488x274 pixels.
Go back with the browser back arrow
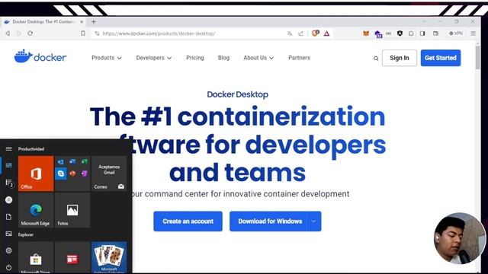pos(8,33)
